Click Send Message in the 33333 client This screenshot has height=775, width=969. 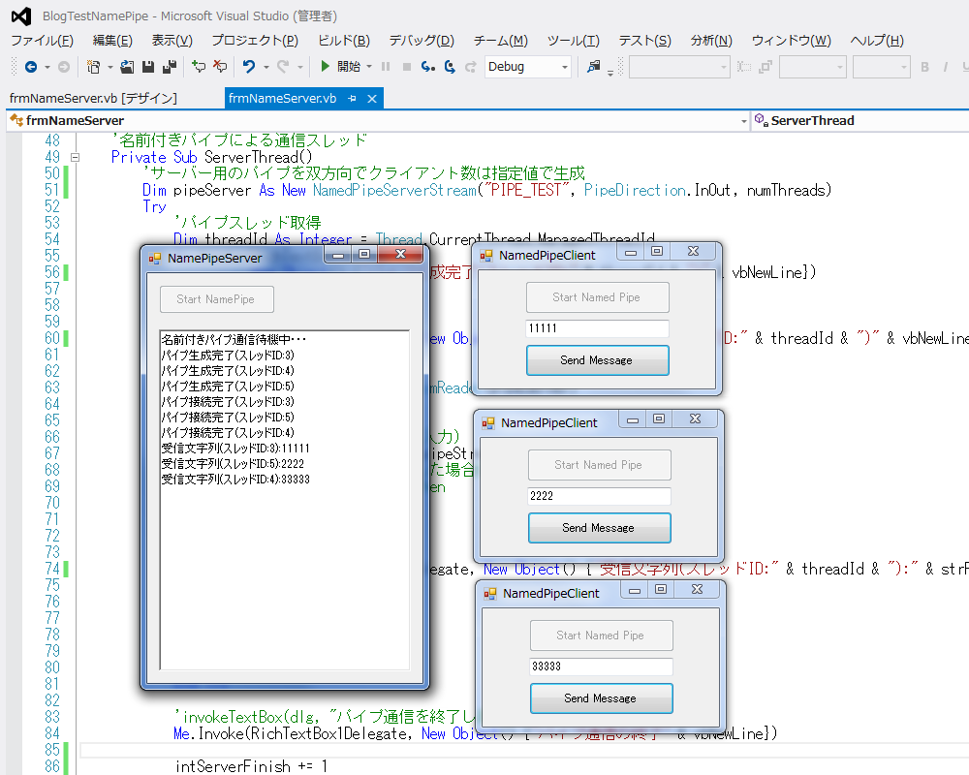coord(601,698)
